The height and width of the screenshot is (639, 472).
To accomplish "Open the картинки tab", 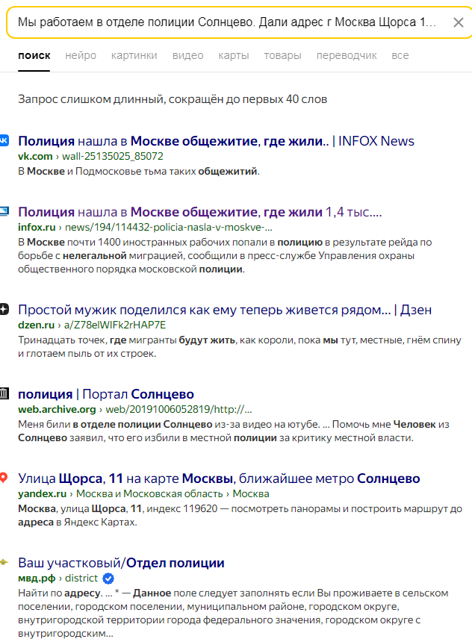I will [x=134, y=55].
